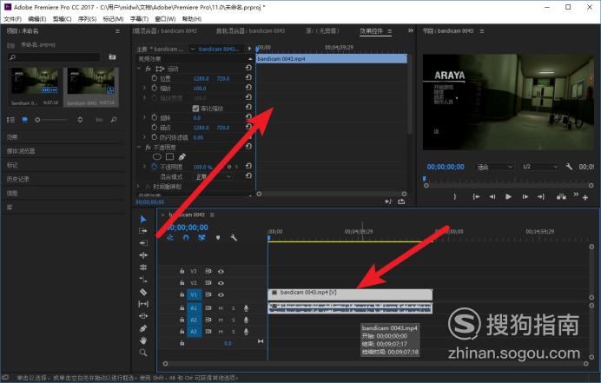The image size is (601, 383).
Task: Create ellipse mask under Opacity
Action: click(x=157, y=157)
